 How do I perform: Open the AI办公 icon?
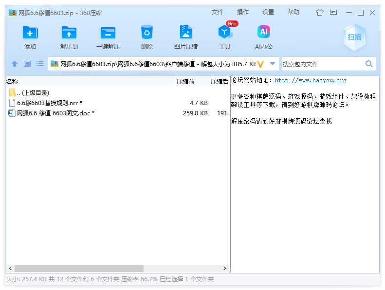tap(264, 32)
